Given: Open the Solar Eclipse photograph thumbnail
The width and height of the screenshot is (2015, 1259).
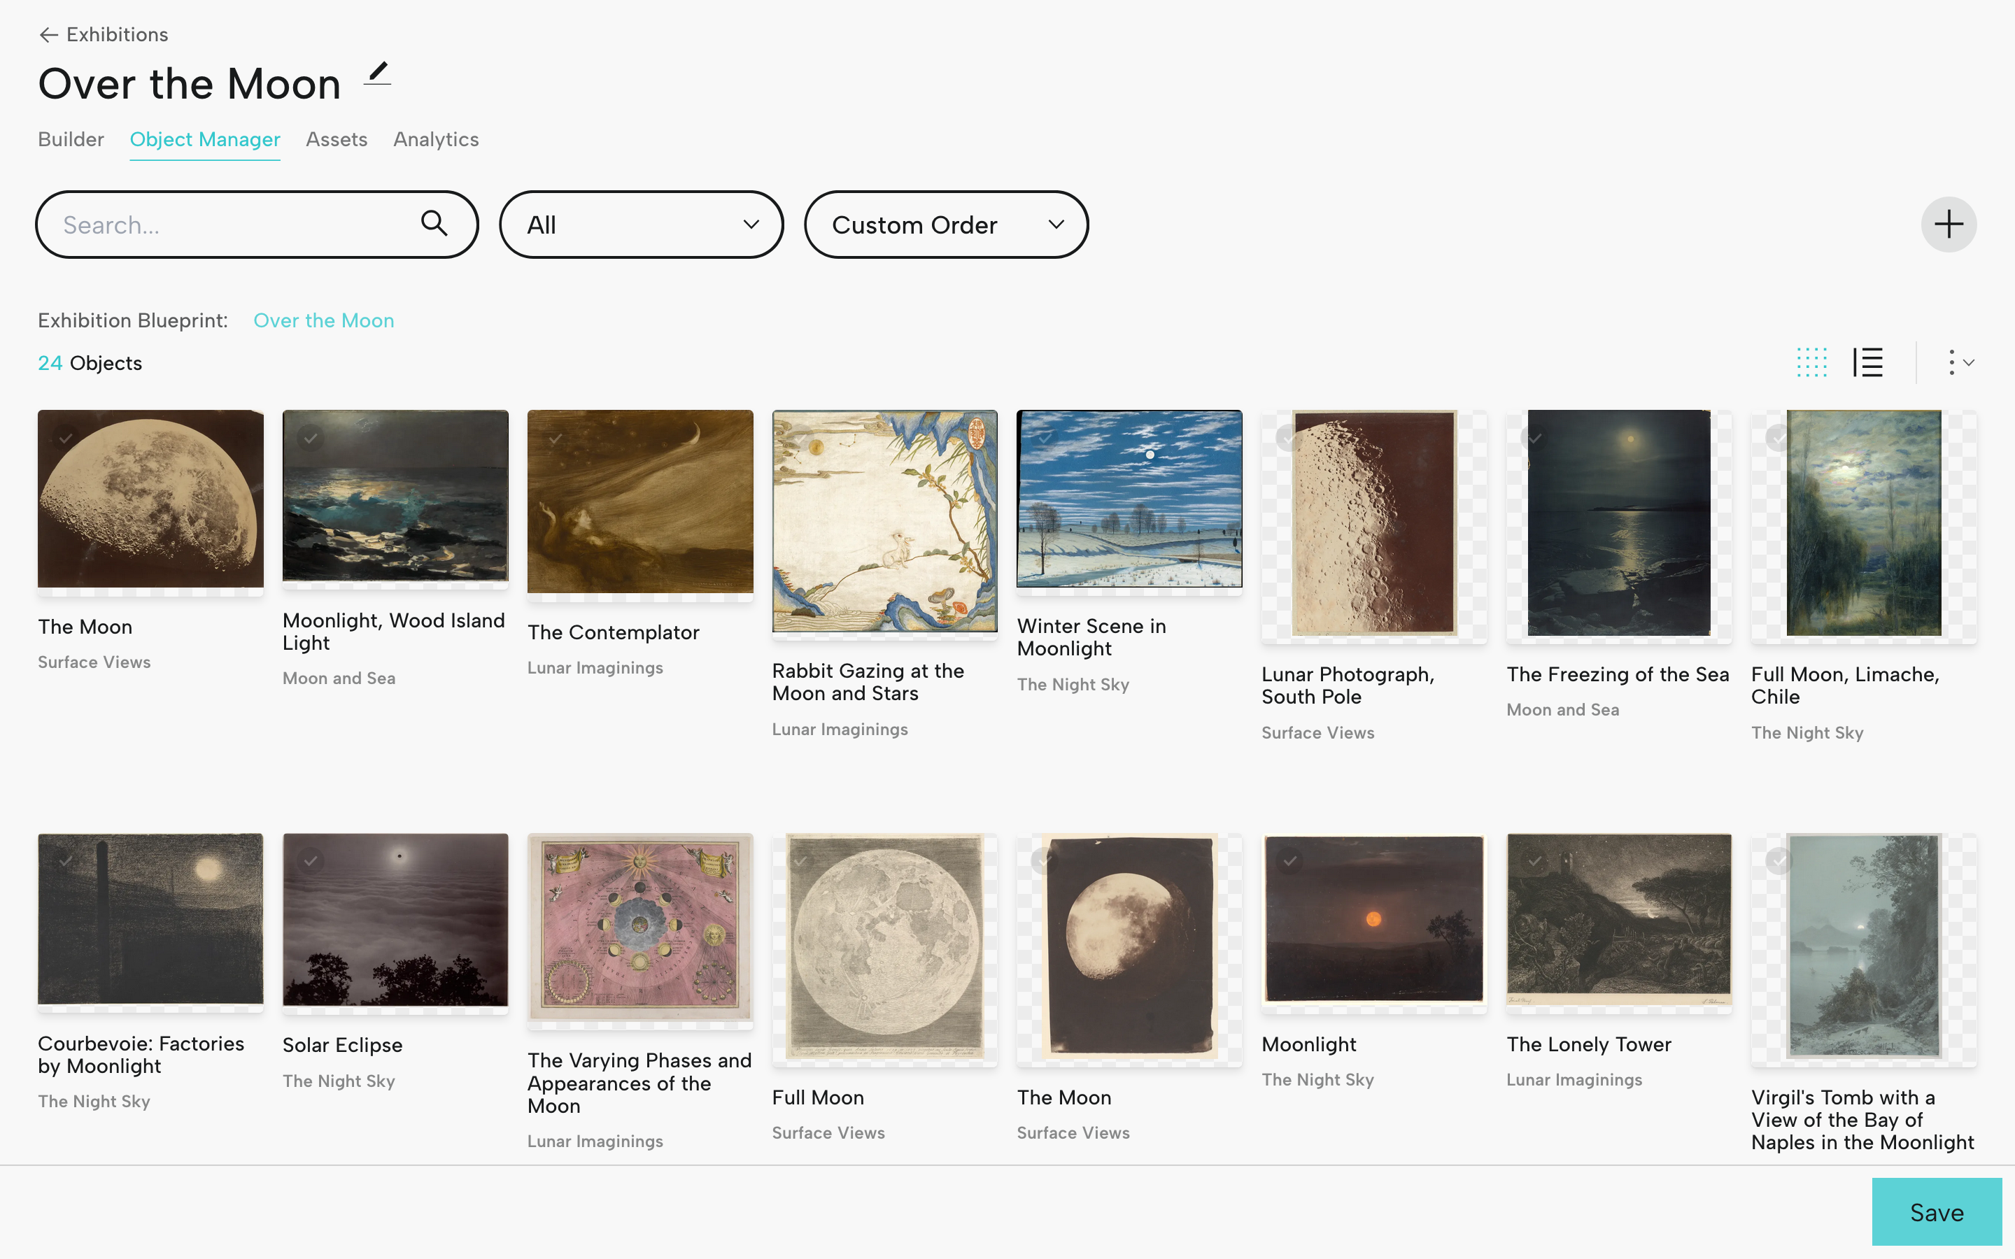Looking at the screenshot, I should pyautogui.click(x=395, y=920).
